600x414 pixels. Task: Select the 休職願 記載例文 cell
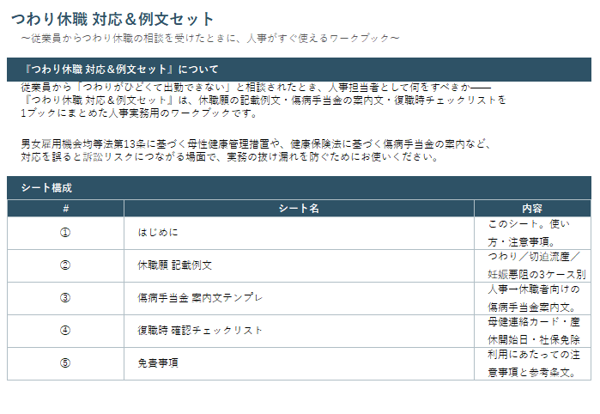pos(299,265)
